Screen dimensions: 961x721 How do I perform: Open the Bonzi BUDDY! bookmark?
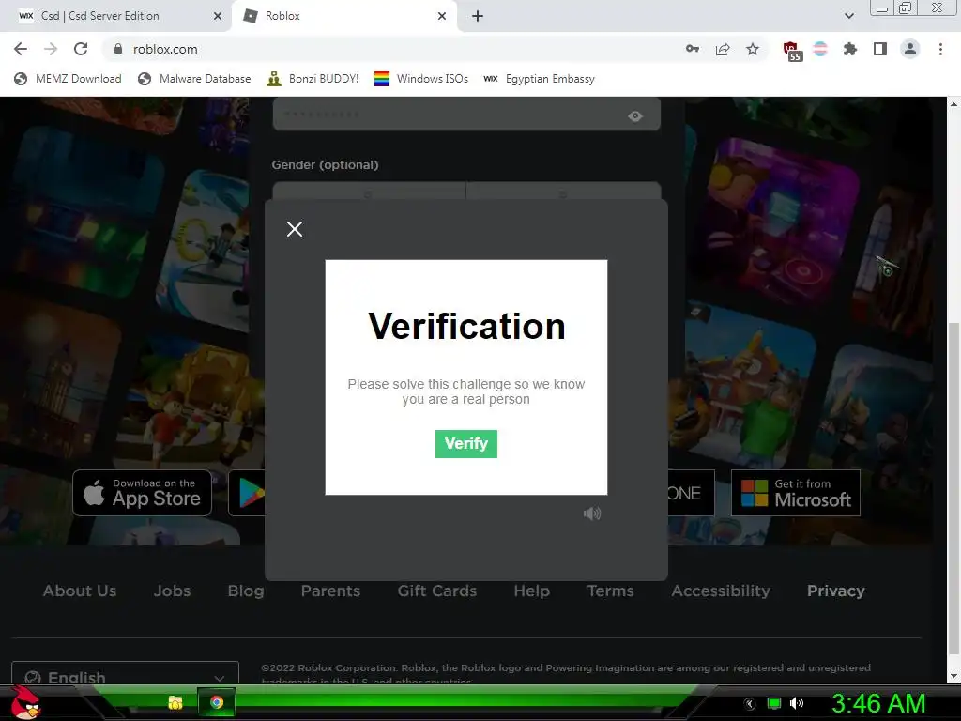click(x=313, y=79)
